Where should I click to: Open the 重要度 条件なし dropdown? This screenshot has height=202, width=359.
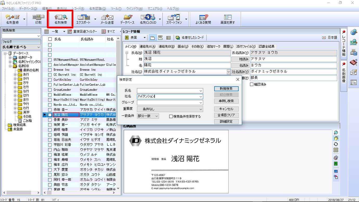pyautogui.click(x=170, y=109)
